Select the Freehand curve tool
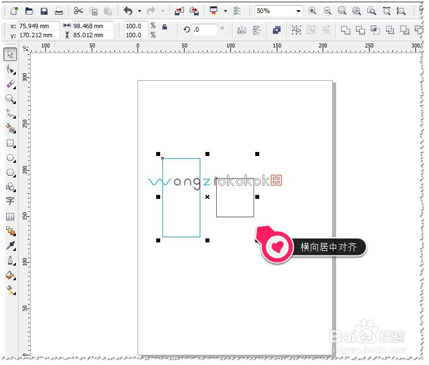Screen dimensions: 429x365 coord(10,114)
